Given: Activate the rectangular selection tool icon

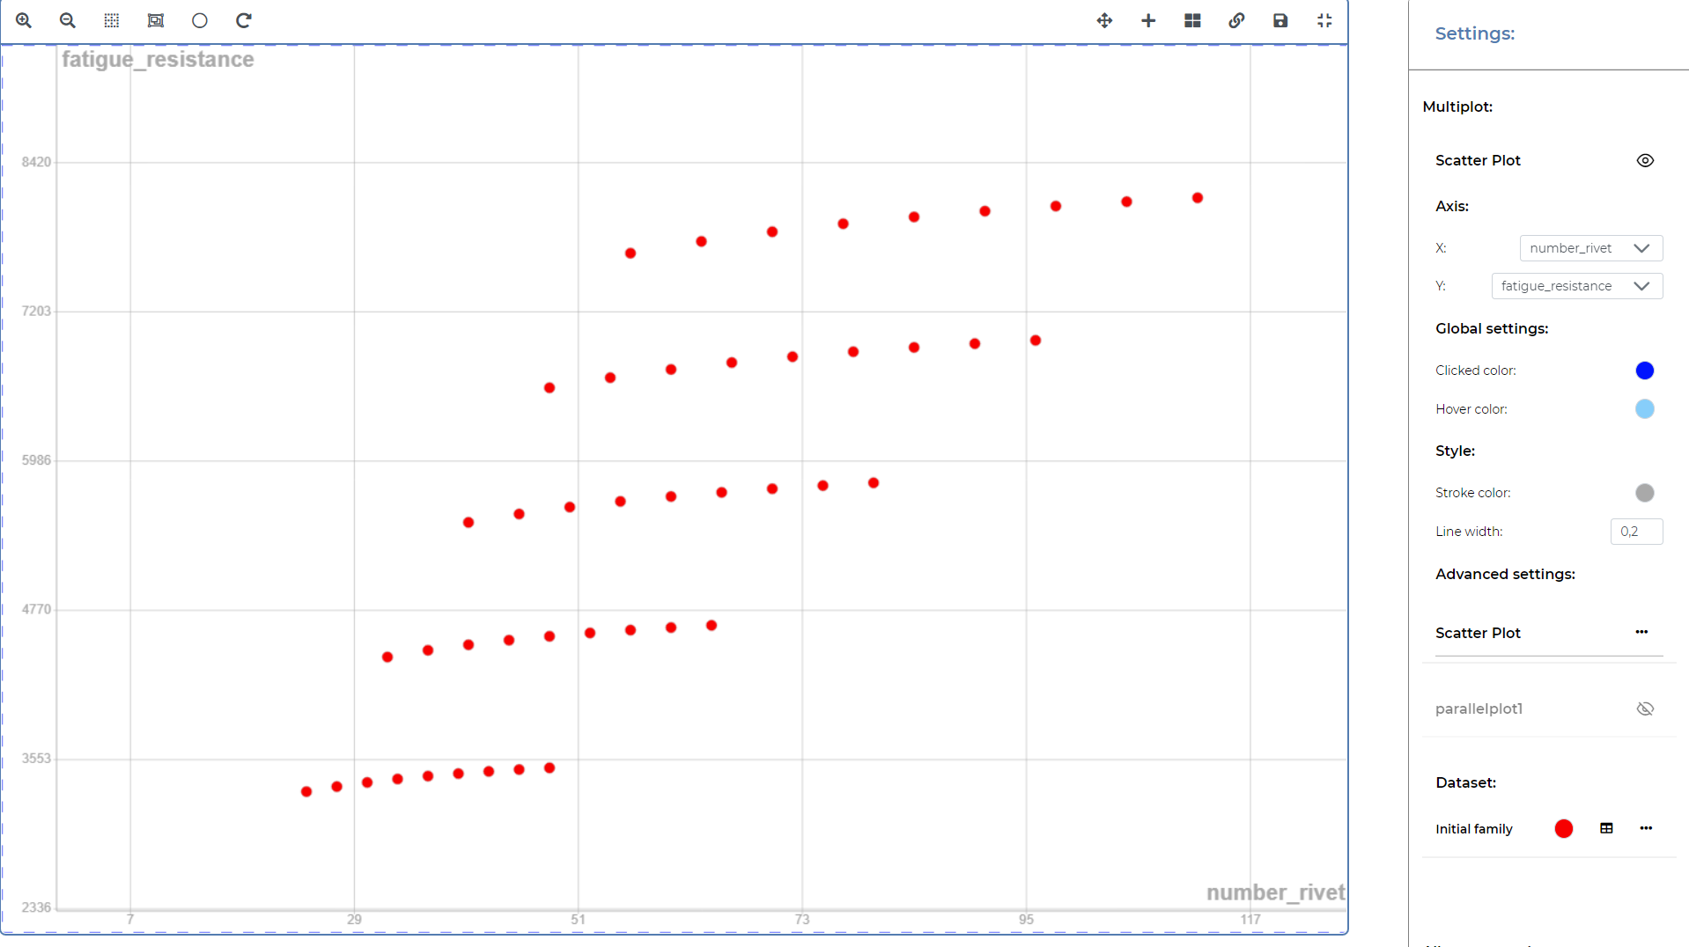Looking at the screenshot, I should 112,20.
